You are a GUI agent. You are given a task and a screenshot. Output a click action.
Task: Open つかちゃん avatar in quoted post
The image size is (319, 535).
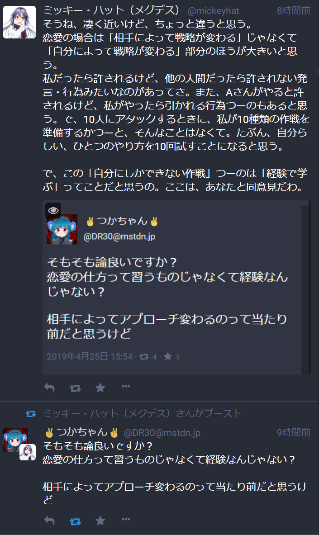click(62, 229)
